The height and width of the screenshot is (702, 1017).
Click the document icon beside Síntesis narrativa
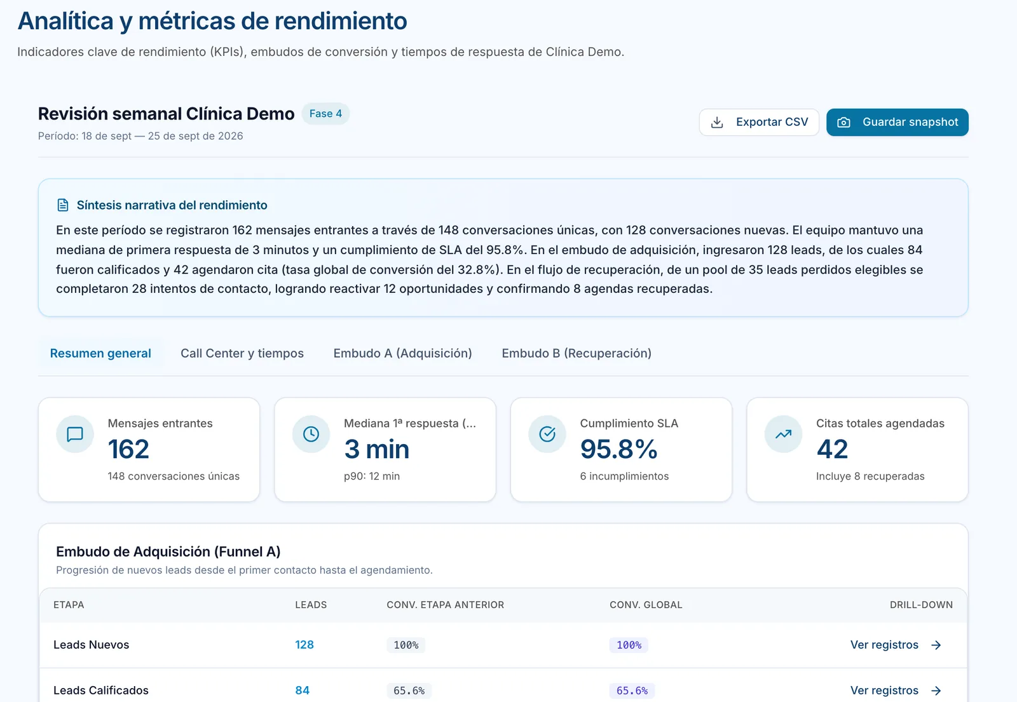pos(63,205)
